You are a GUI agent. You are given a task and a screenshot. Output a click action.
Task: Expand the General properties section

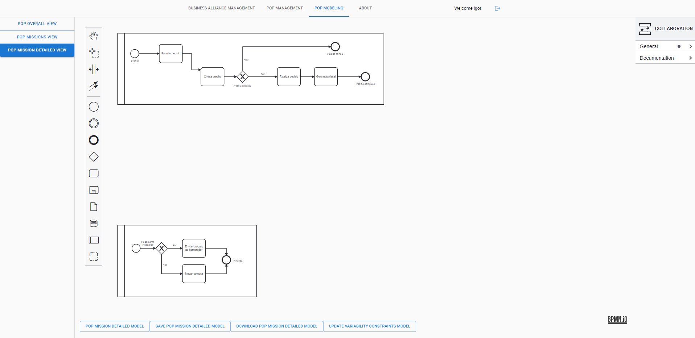(665, 46)
